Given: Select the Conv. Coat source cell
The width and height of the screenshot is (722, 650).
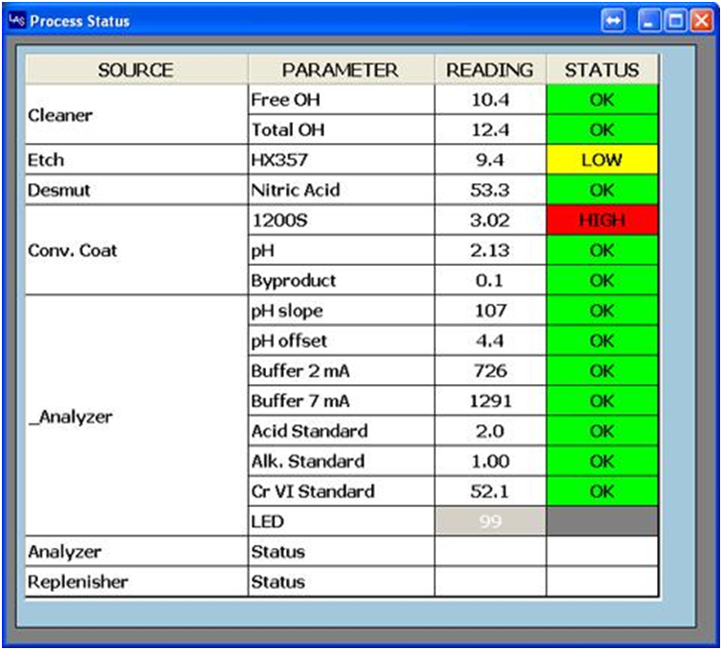Looking at the screenshot, I should click(136, 251).
